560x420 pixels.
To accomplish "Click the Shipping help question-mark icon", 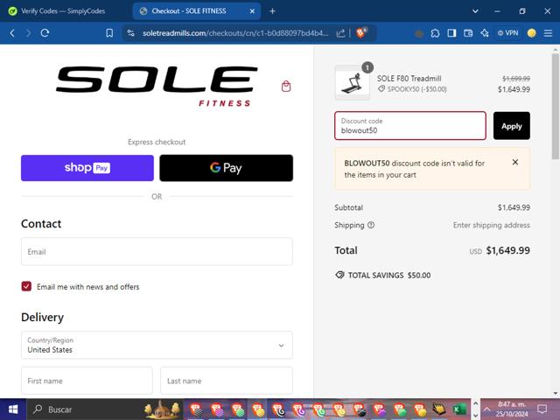I will pyautogui.click(x=371, y=225).
